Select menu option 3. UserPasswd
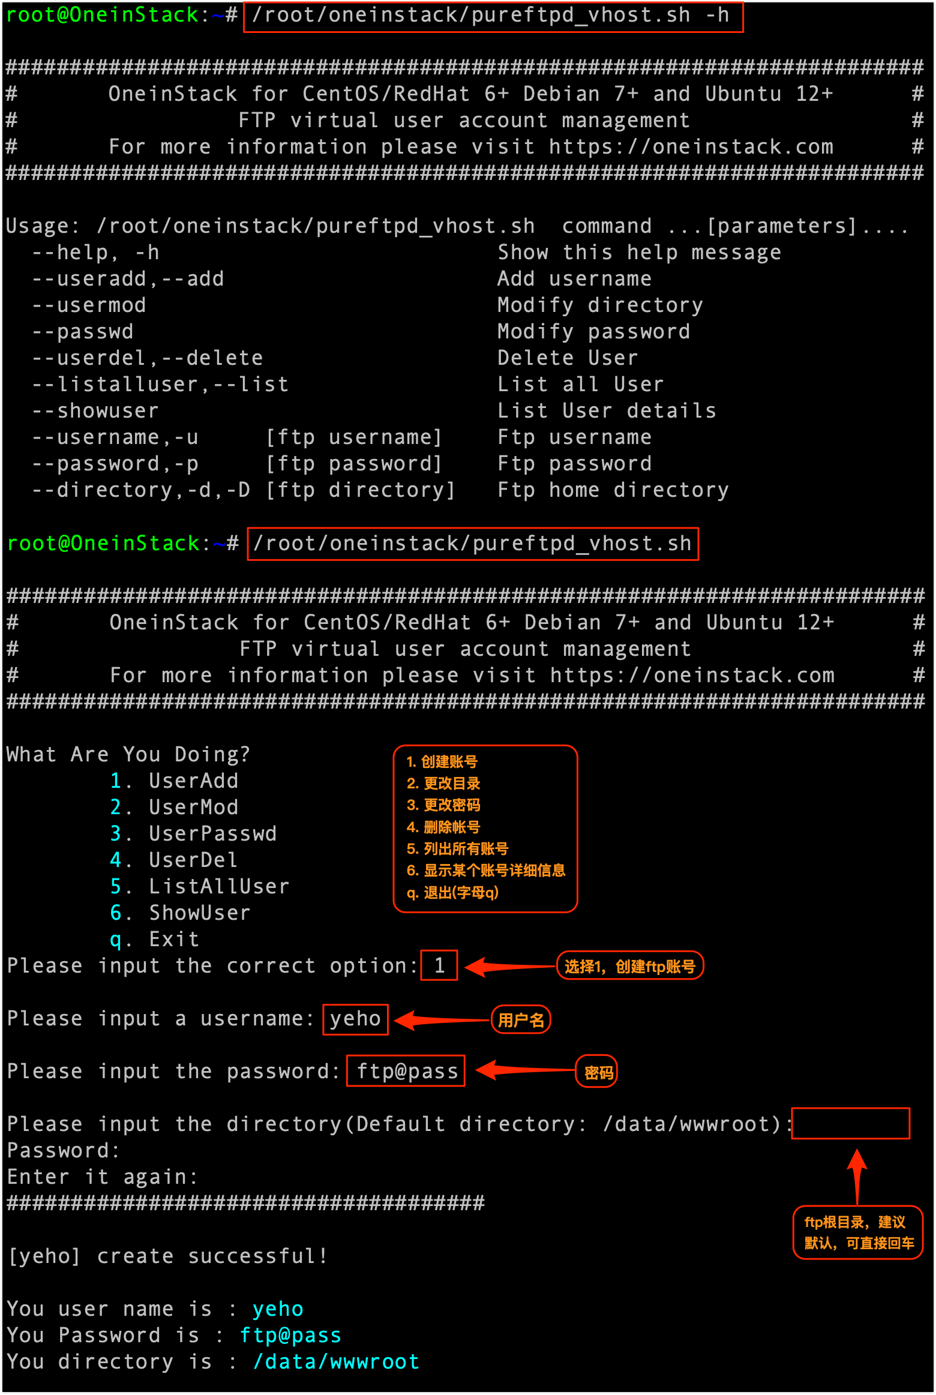This screenshot has width=936, height=1395. click(193, 834)
